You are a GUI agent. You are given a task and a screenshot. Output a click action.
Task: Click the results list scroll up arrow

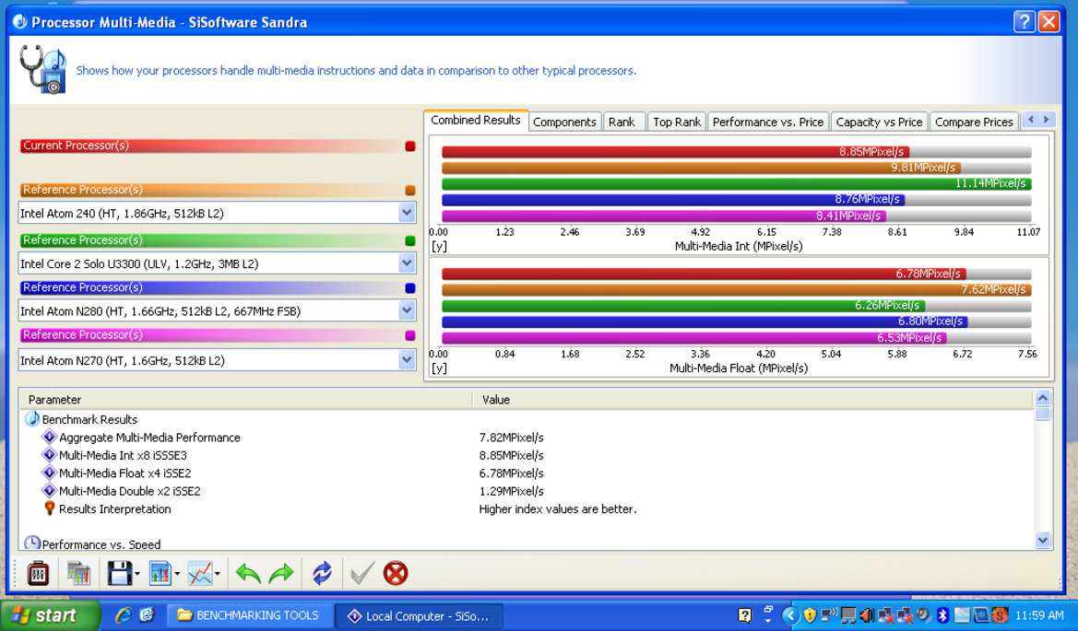point(1042,398)
